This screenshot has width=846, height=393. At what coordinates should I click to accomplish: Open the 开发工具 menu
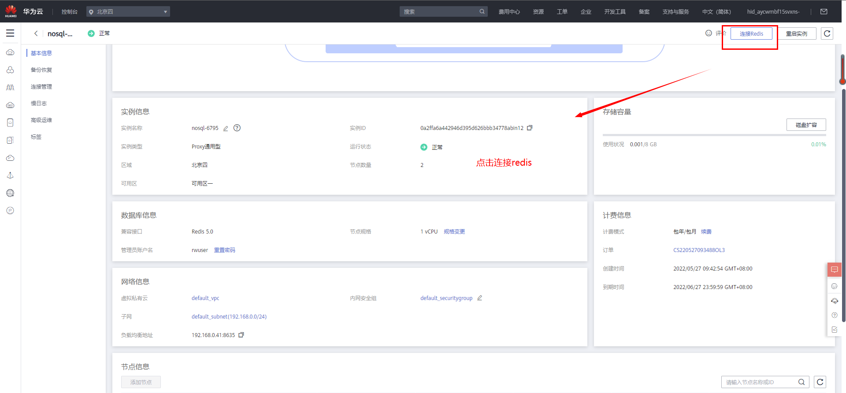tap(615, 11)
